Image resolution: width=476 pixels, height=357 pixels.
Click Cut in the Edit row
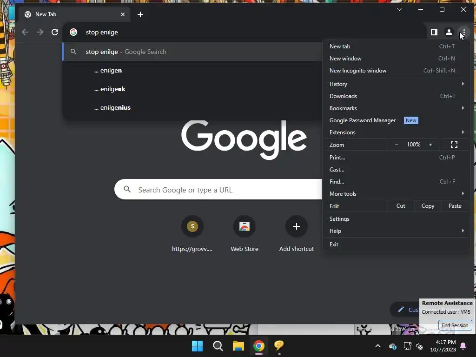[401, 206]
